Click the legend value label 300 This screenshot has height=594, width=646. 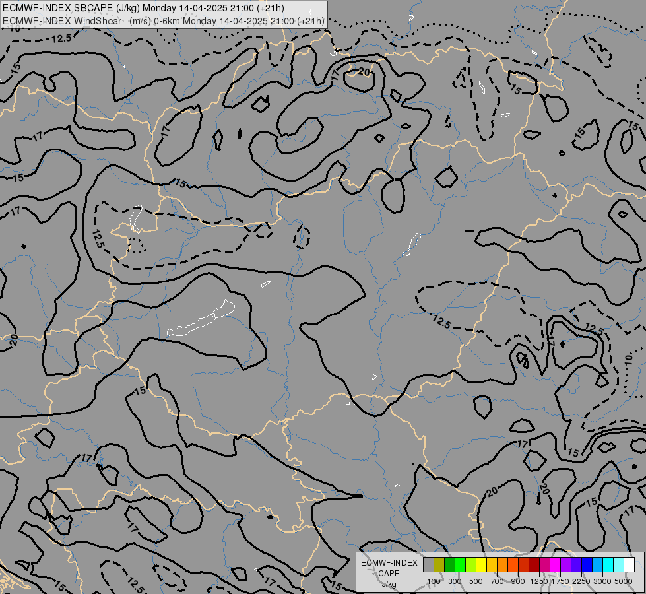455,581
